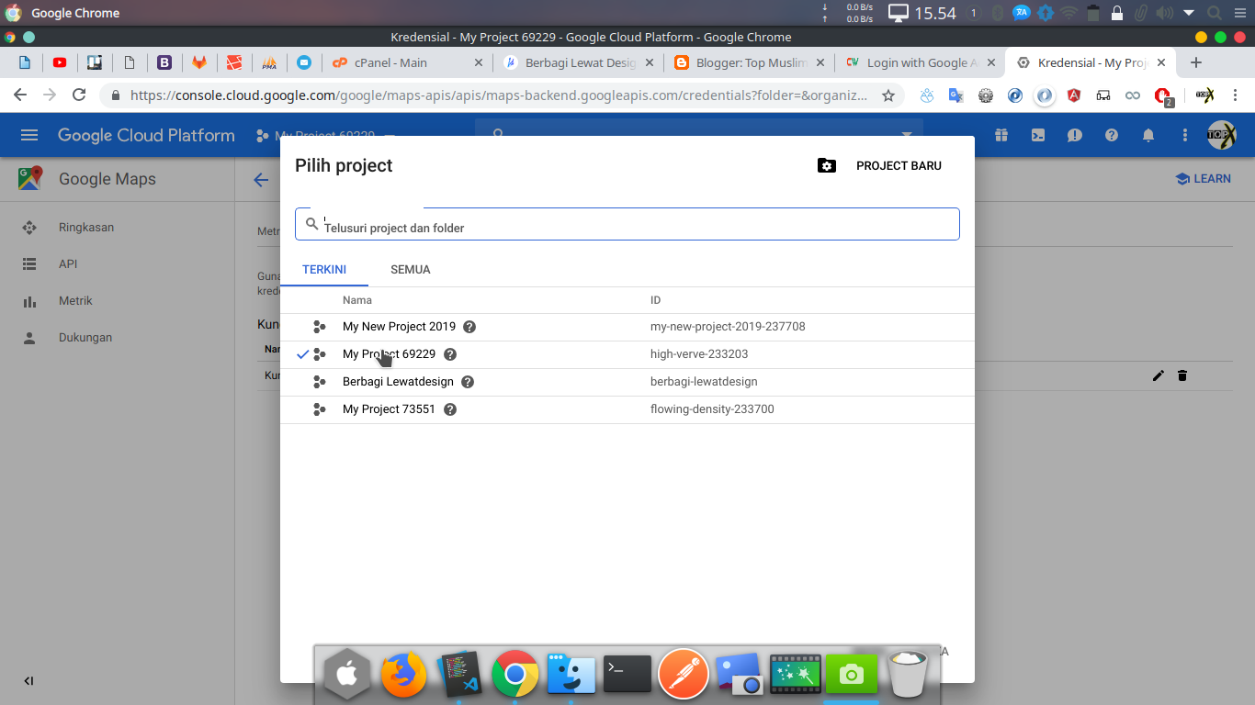Open the Metrik sidebar item

tap(75, 301)
